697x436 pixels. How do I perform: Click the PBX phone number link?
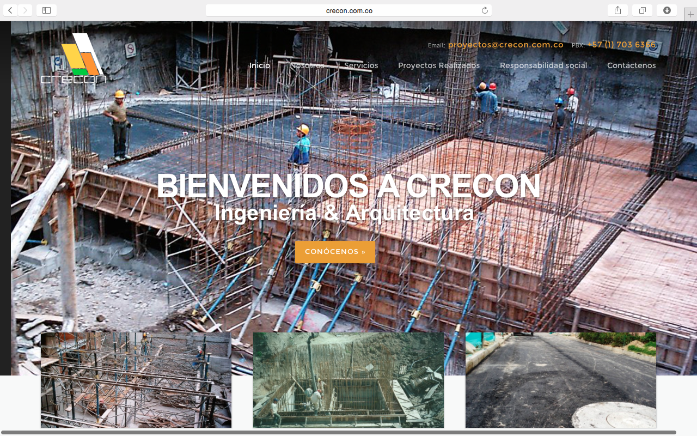[x=621, y=45]
